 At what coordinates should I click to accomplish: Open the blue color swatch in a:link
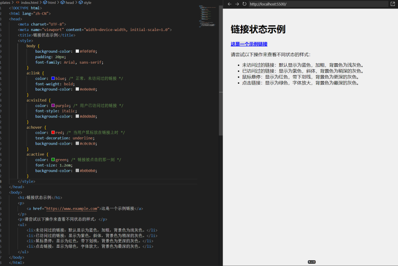[x=53, y=78]
